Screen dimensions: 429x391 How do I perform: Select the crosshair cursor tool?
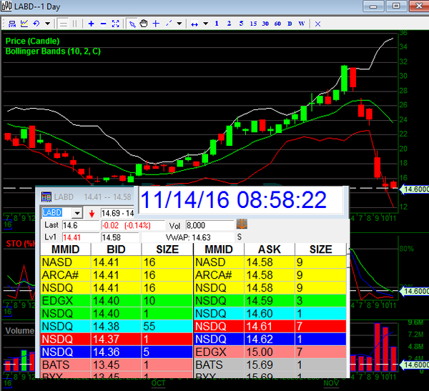pyautogui.click(x=156, y=24)
